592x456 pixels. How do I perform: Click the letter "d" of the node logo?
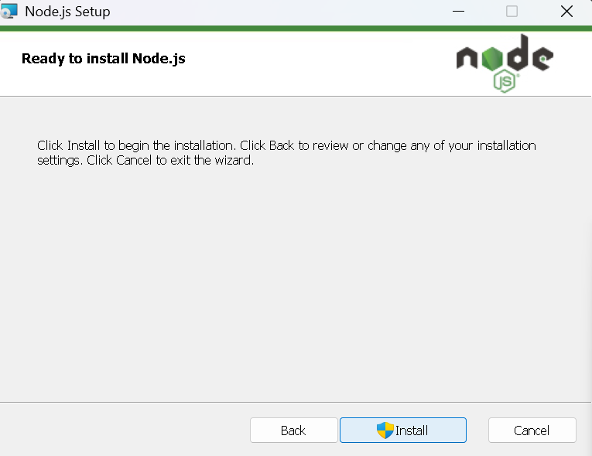click(x=517, y=53)
